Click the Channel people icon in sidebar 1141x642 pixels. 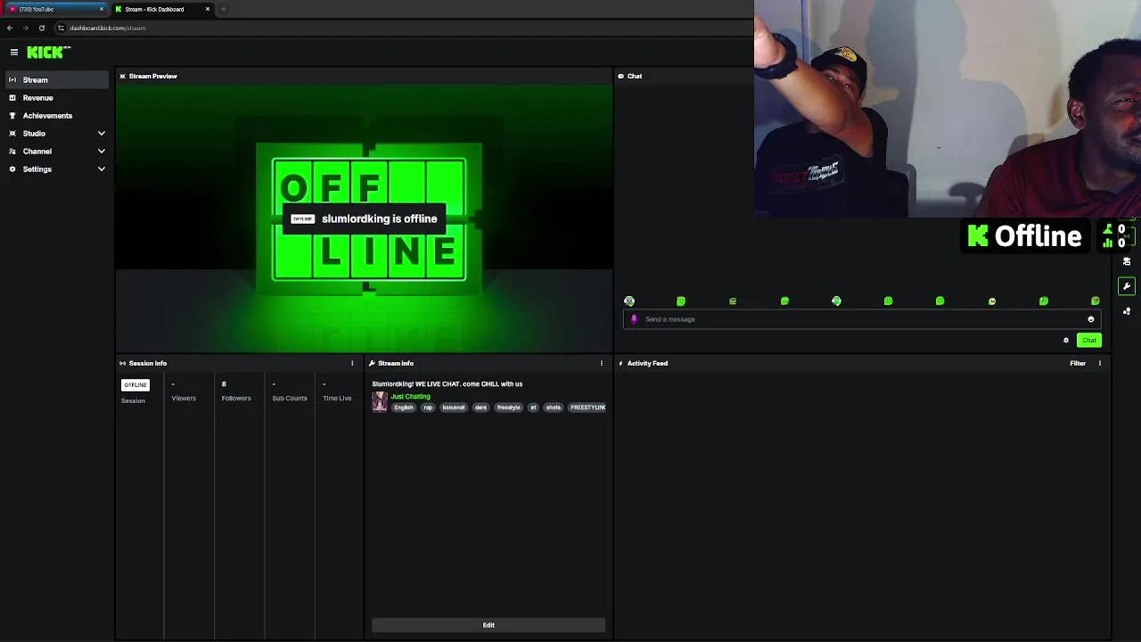point(12,152)
